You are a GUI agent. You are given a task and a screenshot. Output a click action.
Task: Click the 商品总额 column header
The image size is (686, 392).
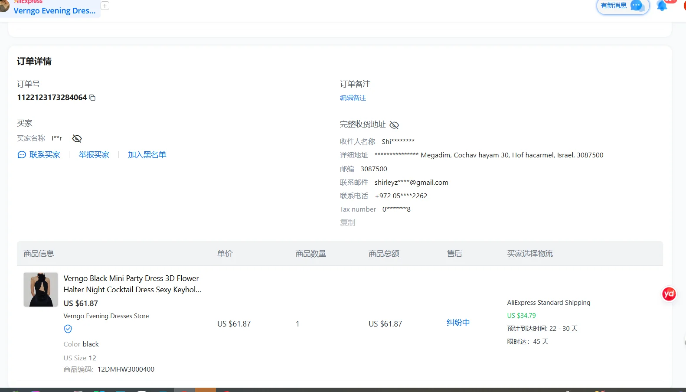(384, 254)
